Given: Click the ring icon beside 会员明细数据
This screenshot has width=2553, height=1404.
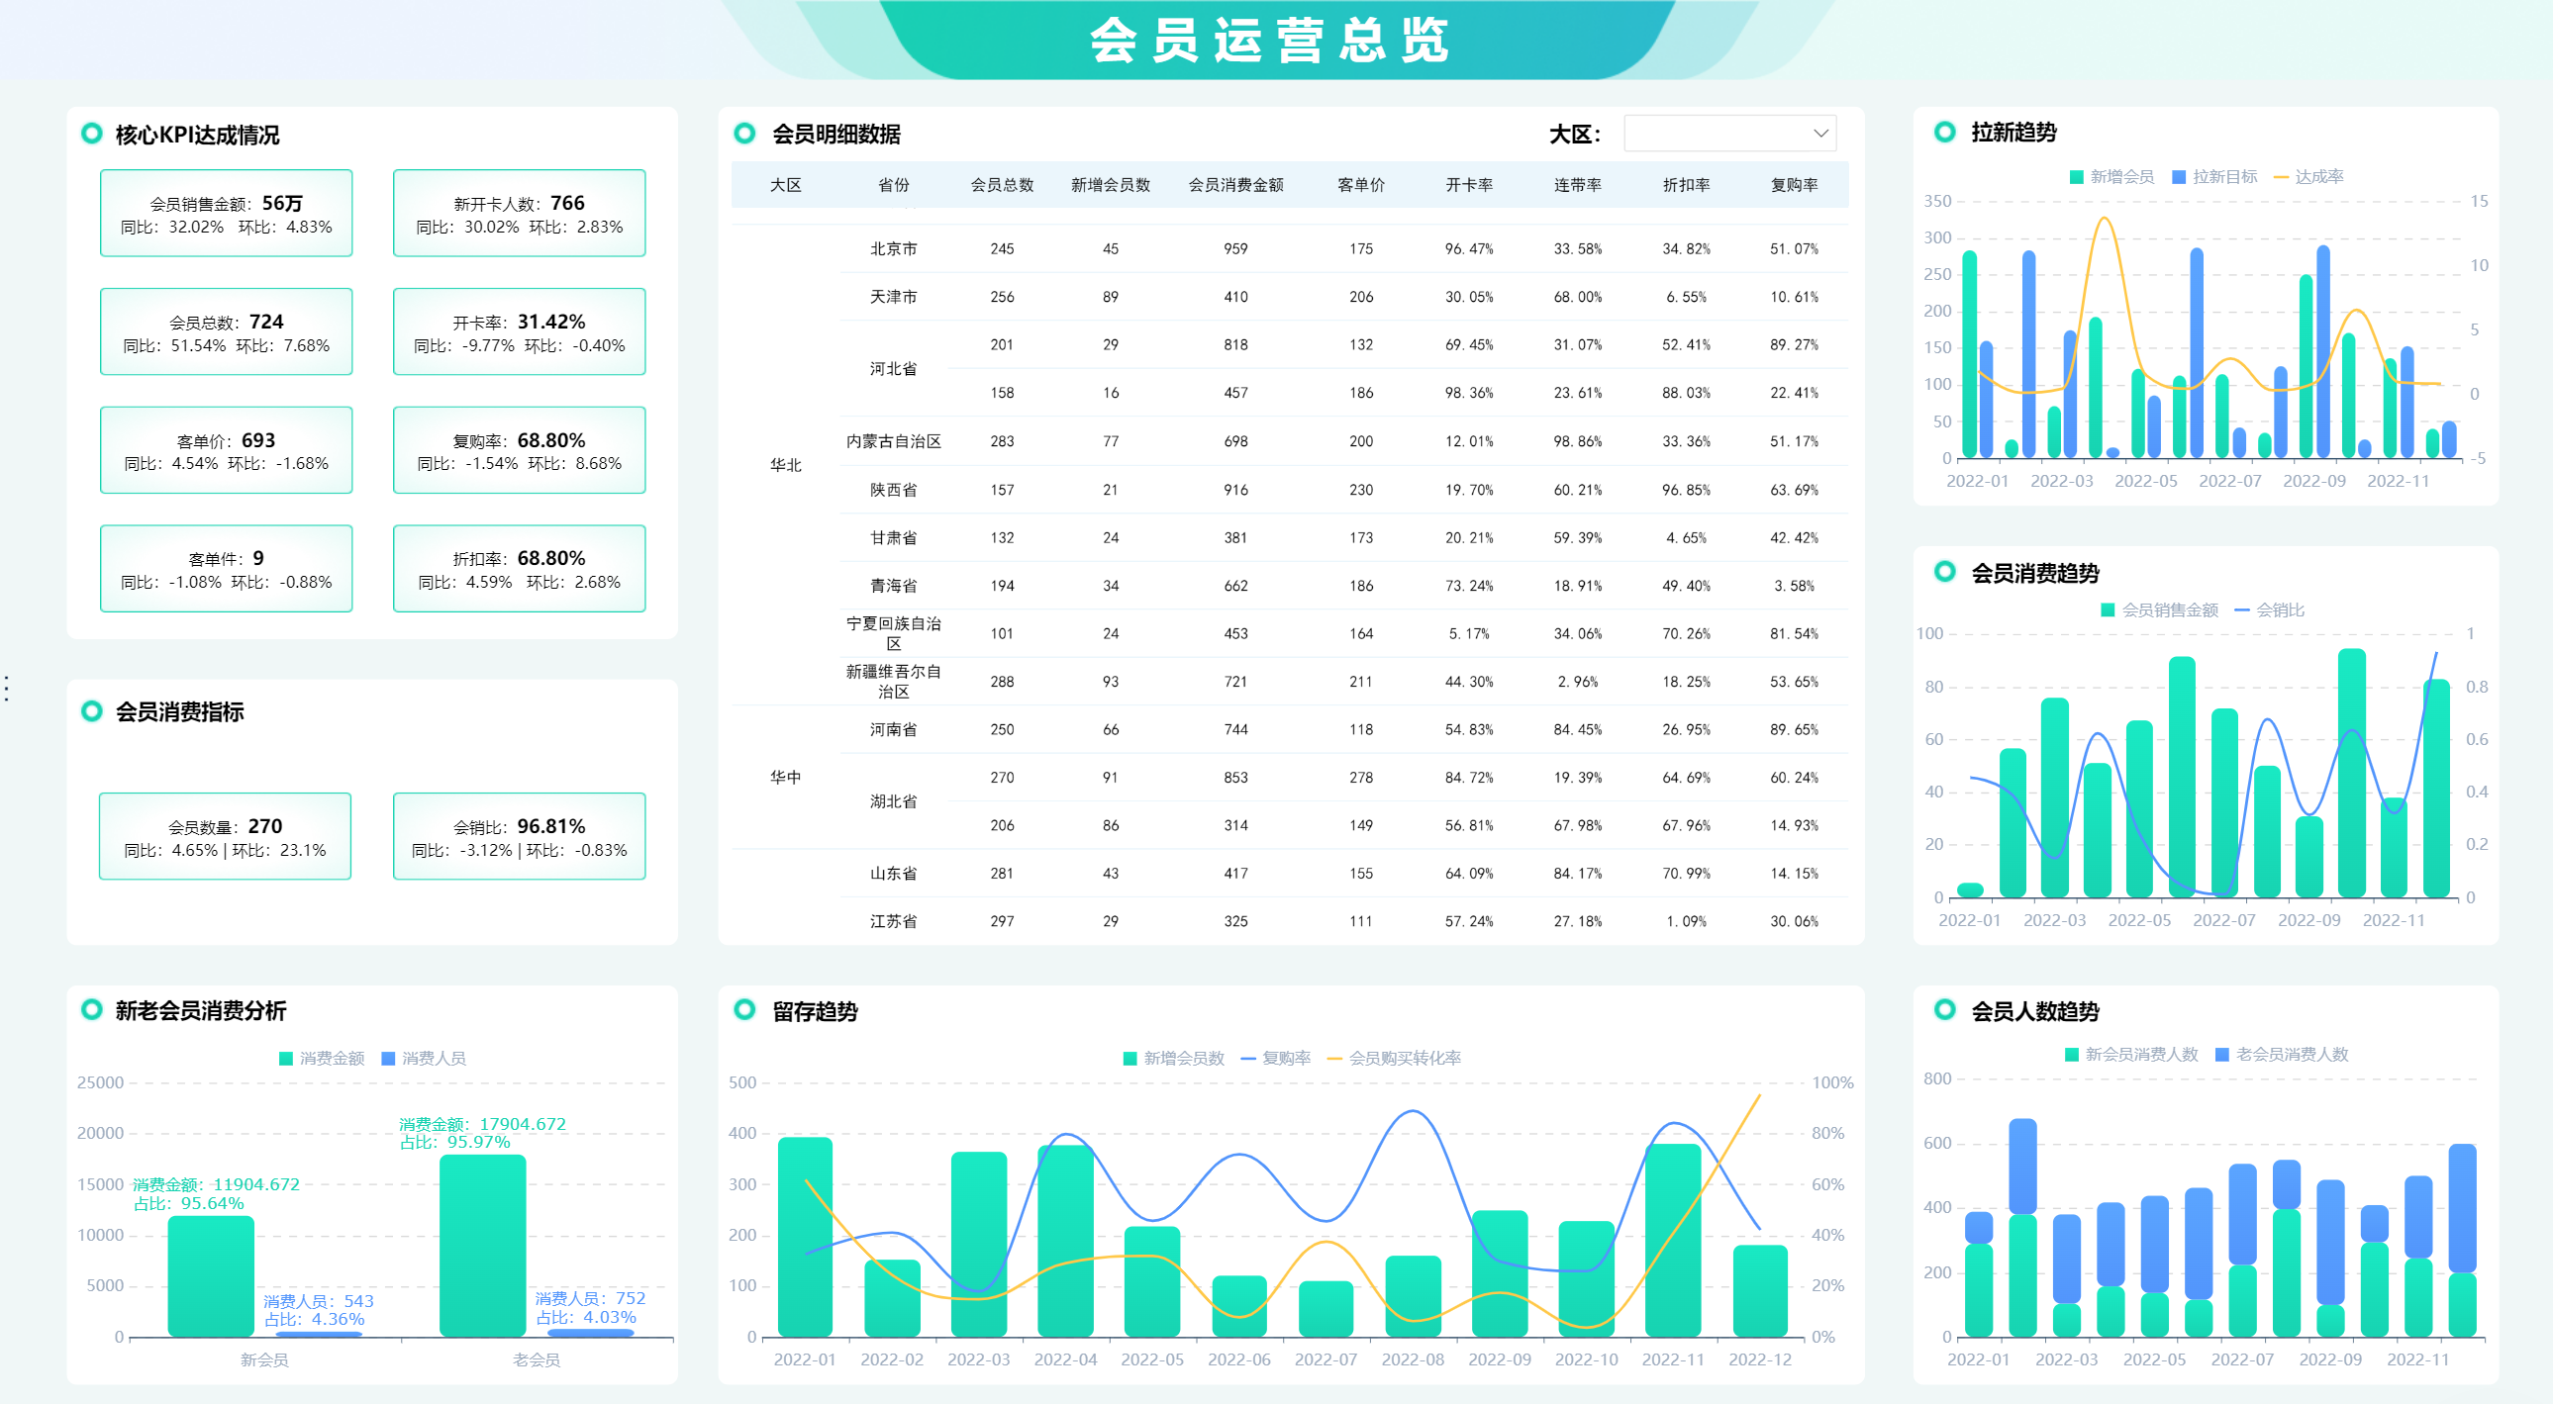Looking at the screenshot, I should 744,134.
